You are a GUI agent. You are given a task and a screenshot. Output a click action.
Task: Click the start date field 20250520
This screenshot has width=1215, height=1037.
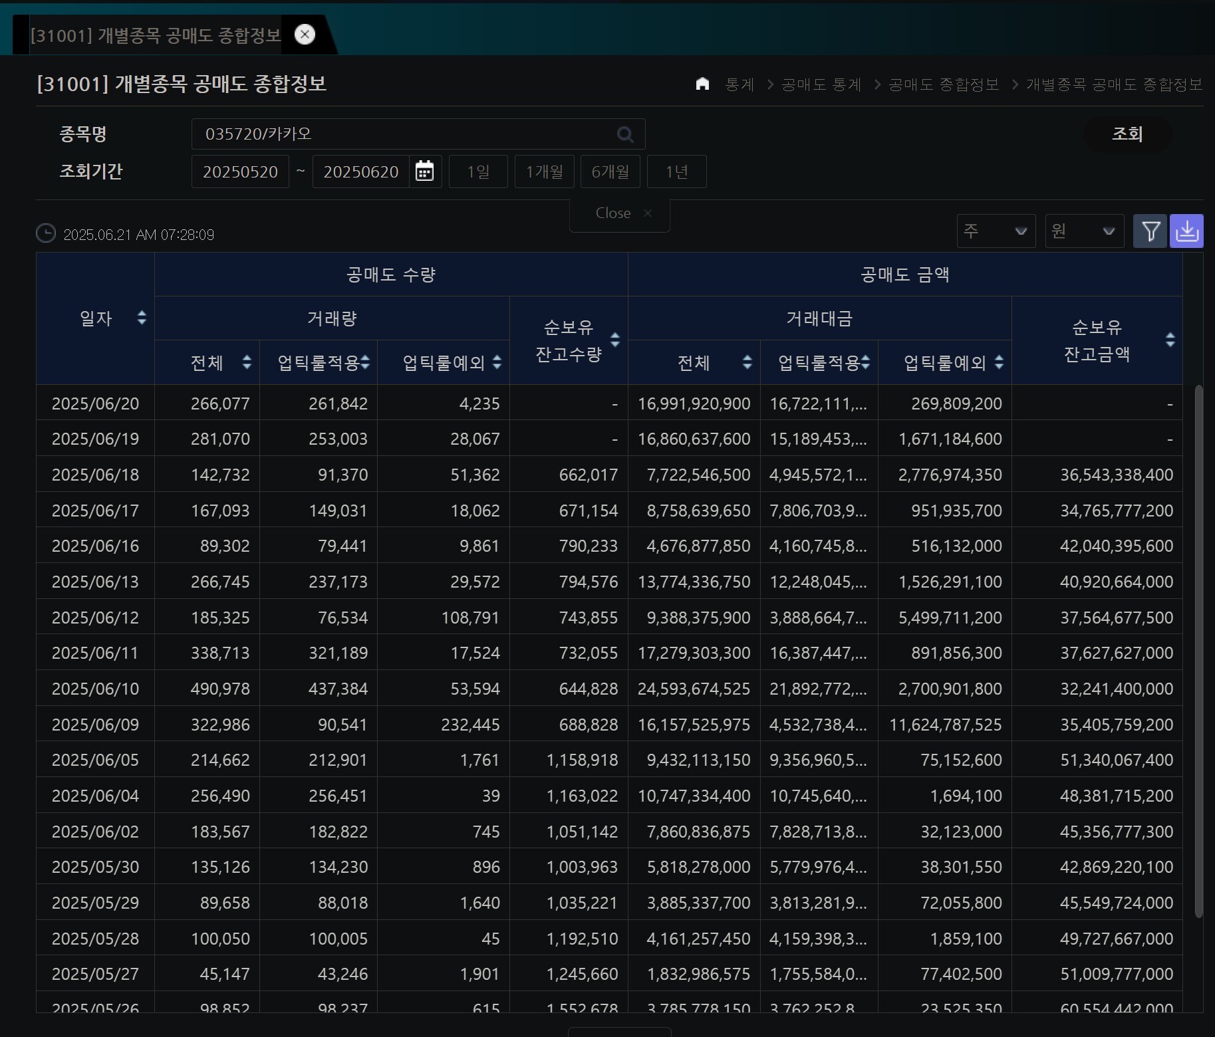coord(240,172)
